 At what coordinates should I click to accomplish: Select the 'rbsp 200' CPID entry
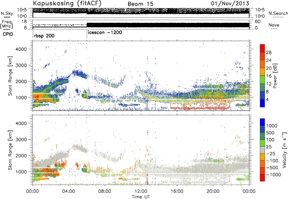tap(44, 36)
